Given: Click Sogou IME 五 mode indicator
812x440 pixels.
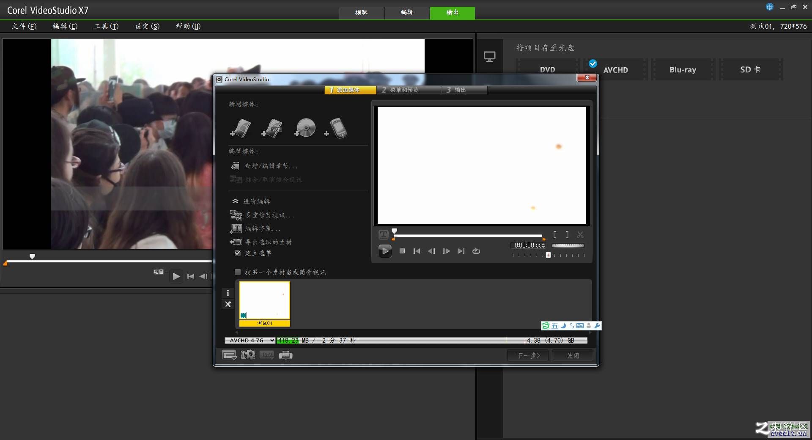Looking at the screenshot, I should (x=555, y=326).
